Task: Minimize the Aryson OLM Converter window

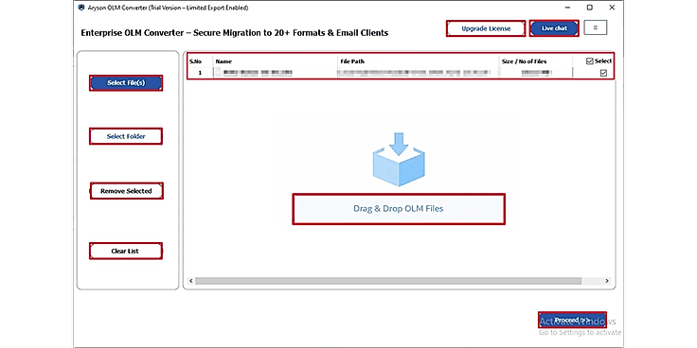Action: [567, 8]
